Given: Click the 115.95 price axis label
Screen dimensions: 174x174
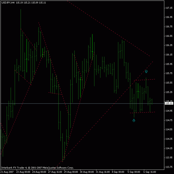Looking at the screenshot, I should [x=169, y=64].
